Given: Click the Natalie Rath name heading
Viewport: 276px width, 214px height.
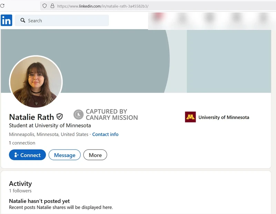Looking at the screenshot, I should 31,117.
